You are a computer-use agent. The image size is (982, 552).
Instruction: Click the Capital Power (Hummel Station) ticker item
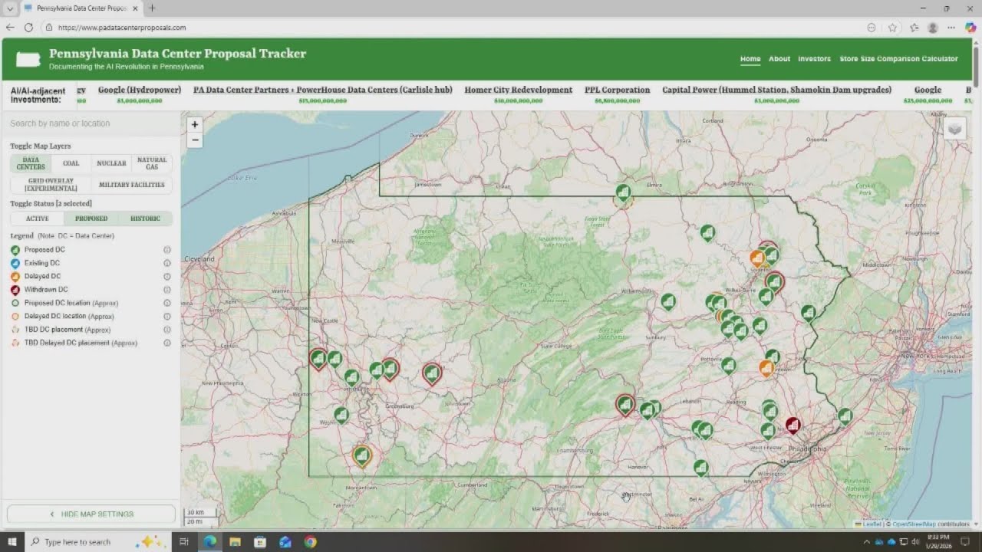click(x=776, y=94)
